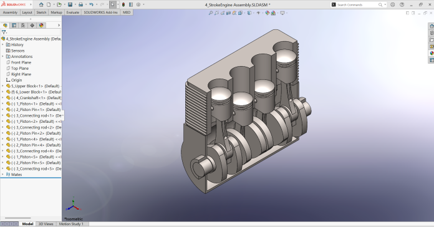434x227 pixels.
Task: Select the Right Plane item
Action: [19, 74]
